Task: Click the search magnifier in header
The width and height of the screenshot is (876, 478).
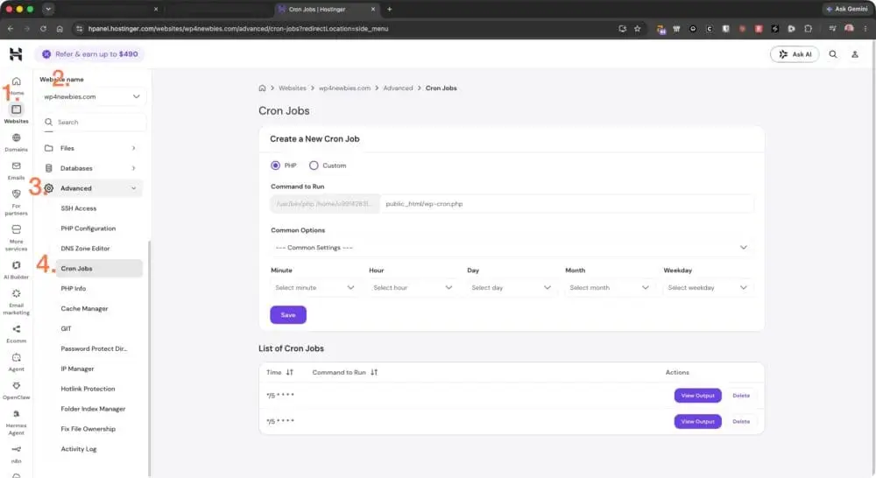Action: pyautogui.click(x=833, y=54)
